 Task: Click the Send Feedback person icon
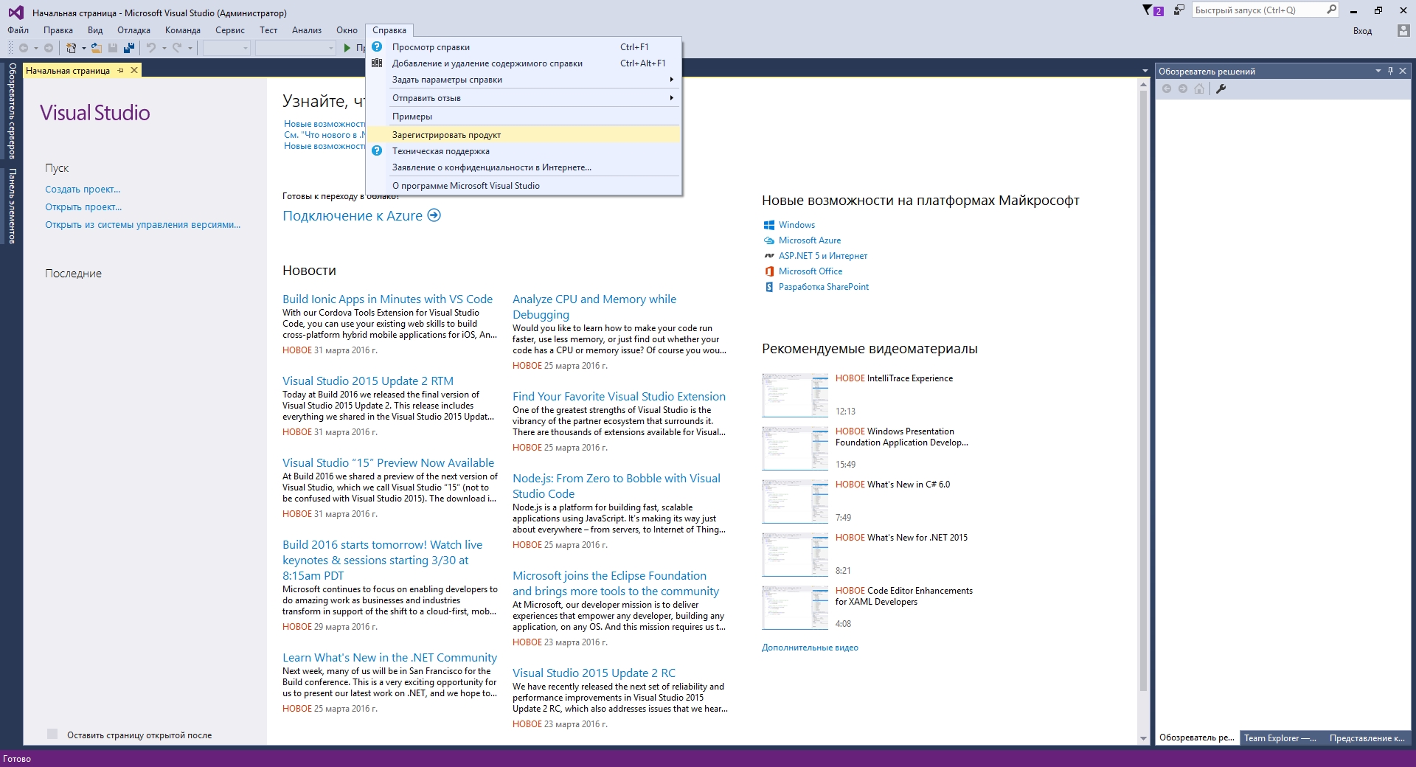tap(1179, 10)
